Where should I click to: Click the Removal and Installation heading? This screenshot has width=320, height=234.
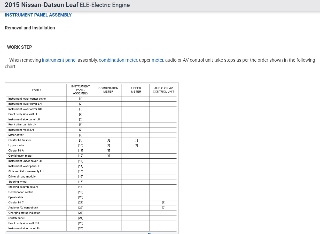coord(30,28)
